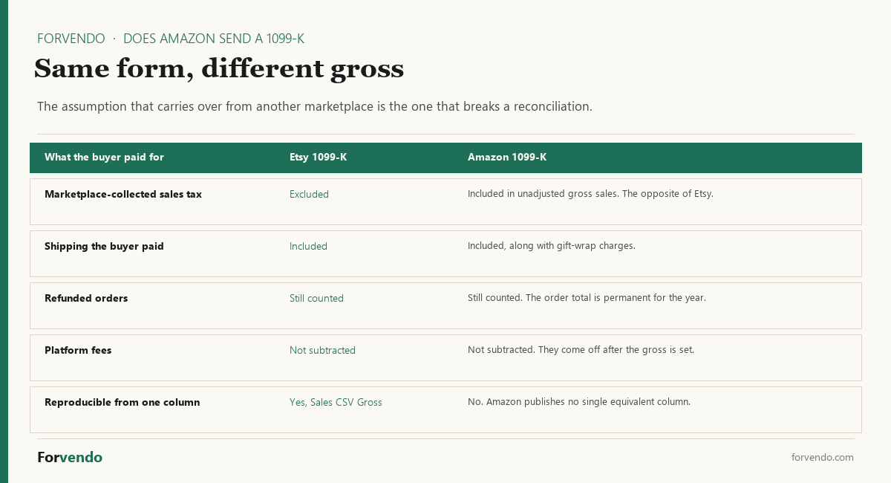Select the 'Shipping the buyer paid' row label
The width and height of the screenshot is (891, 483).
104,247
